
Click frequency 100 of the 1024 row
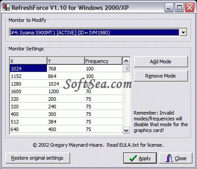pyautogui.click(x=90, y=69)
